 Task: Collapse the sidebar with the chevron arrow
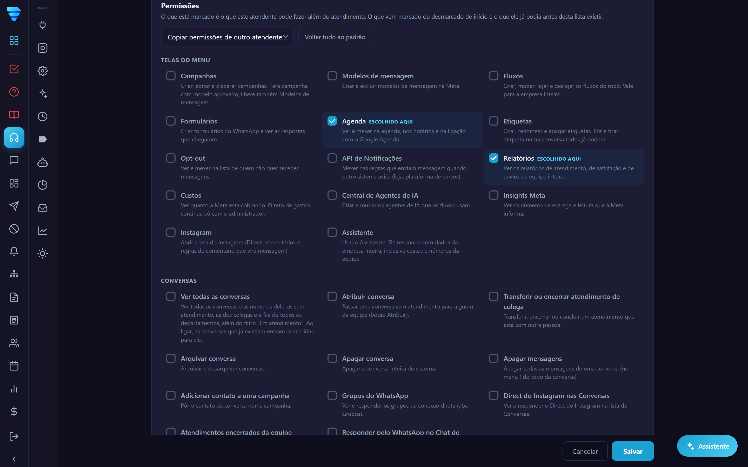click(x=14, y=459)
